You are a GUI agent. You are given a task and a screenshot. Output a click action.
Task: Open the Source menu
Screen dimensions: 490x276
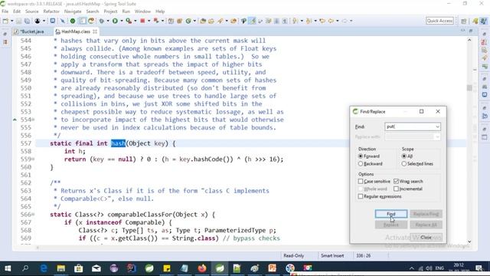32,11
